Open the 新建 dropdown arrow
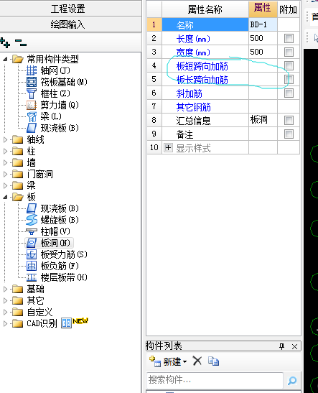 184,361
